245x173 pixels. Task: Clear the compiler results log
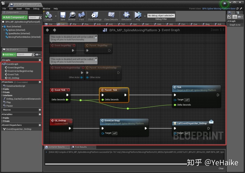pyautogui.click(x=221, y=169)
